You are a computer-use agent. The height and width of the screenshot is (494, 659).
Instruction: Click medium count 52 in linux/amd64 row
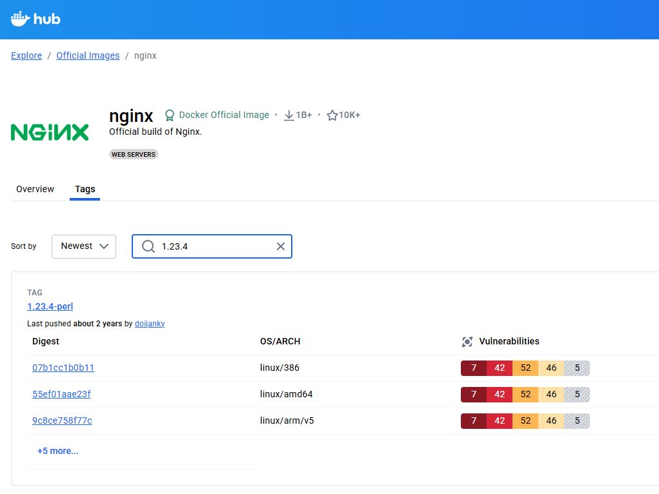525,395
